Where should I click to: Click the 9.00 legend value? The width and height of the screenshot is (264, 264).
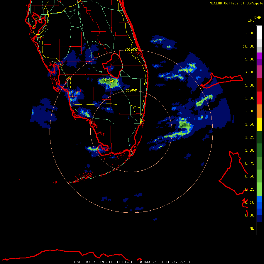click(249, 59)
